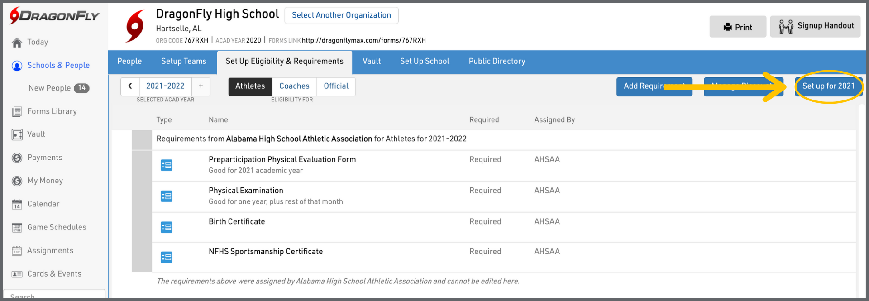Click Select Another Organization button
Image resolution: width=869 pixels, height=301 pixels.
click(x=341, y=15)
